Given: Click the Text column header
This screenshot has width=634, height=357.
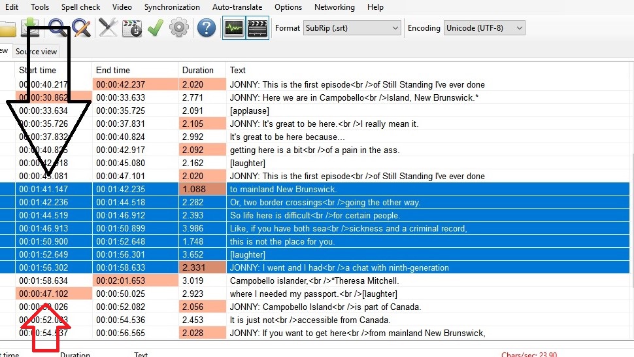Looking at the screenshot, I should [x=428, y=70].
